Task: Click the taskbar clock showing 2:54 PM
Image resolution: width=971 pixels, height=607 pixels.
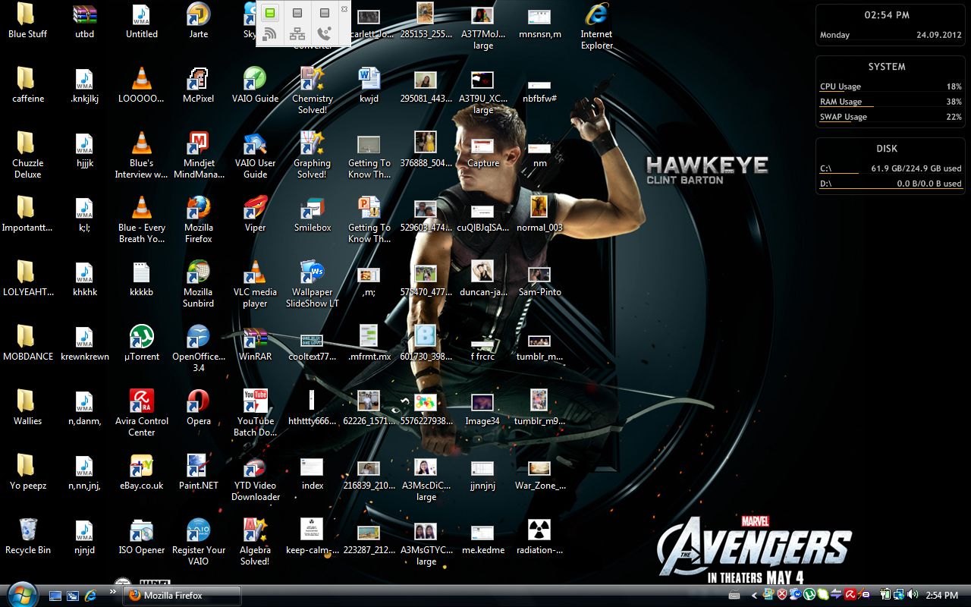Action: (x=942, y=596)
